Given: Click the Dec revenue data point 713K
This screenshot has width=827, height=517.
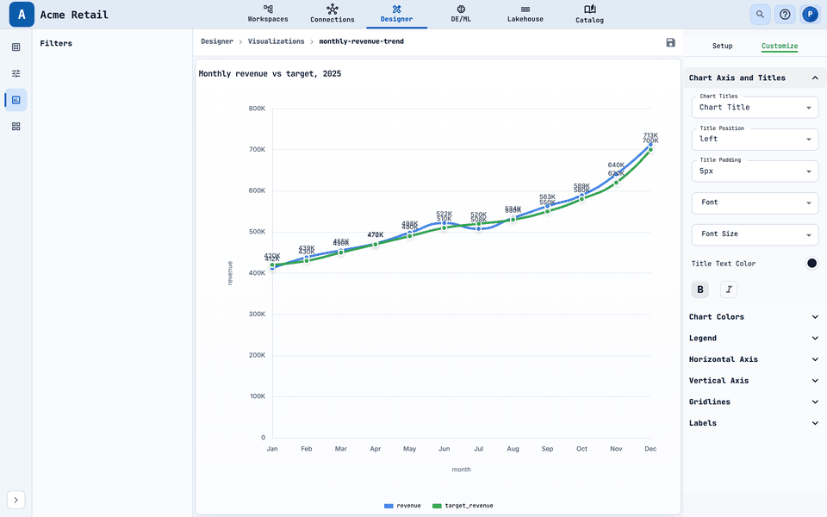Looking at the screenshot, I should [650, 144].
